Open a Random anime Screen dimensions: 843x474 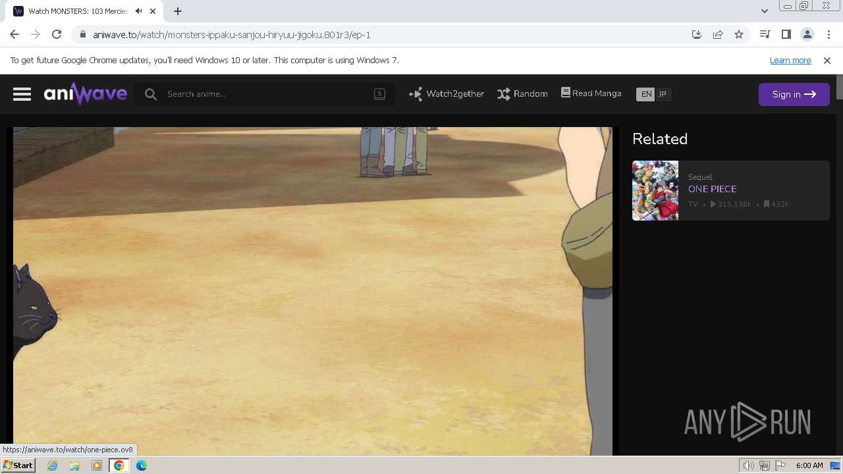point(522,94)
